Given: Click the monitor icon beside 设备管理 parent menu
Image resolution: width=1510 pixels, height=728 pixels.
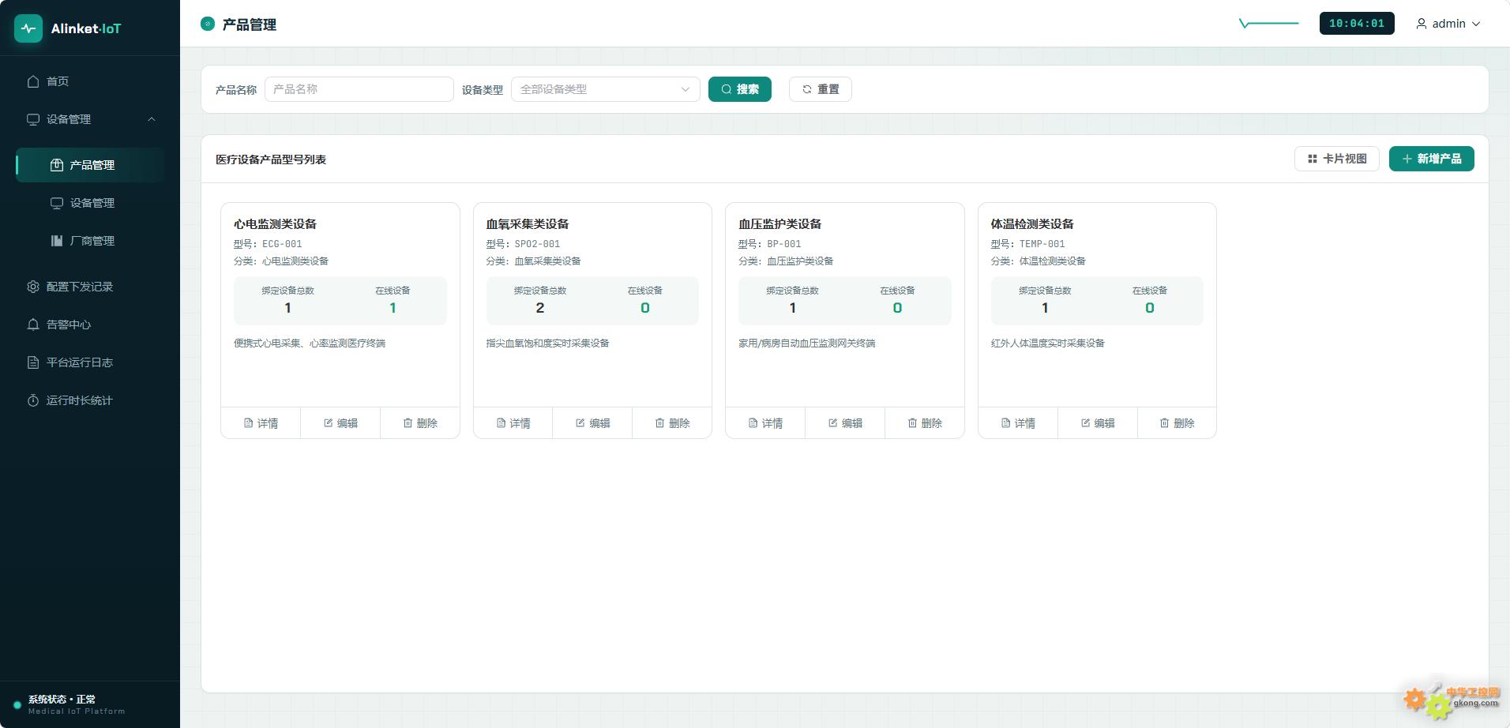Looking at the screenshot, I should point(33,119).
